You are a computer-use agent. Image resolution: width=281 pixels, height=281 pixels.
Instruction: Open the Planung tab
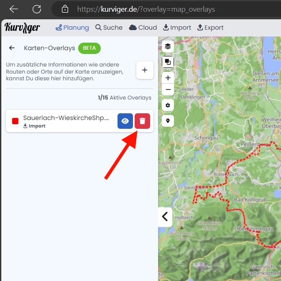(72, 28)
